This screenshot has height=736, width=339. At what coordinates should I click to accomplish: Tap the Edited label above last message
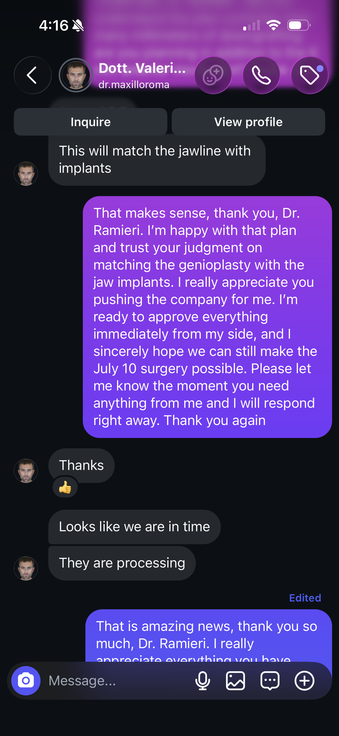tap(305, 598)
